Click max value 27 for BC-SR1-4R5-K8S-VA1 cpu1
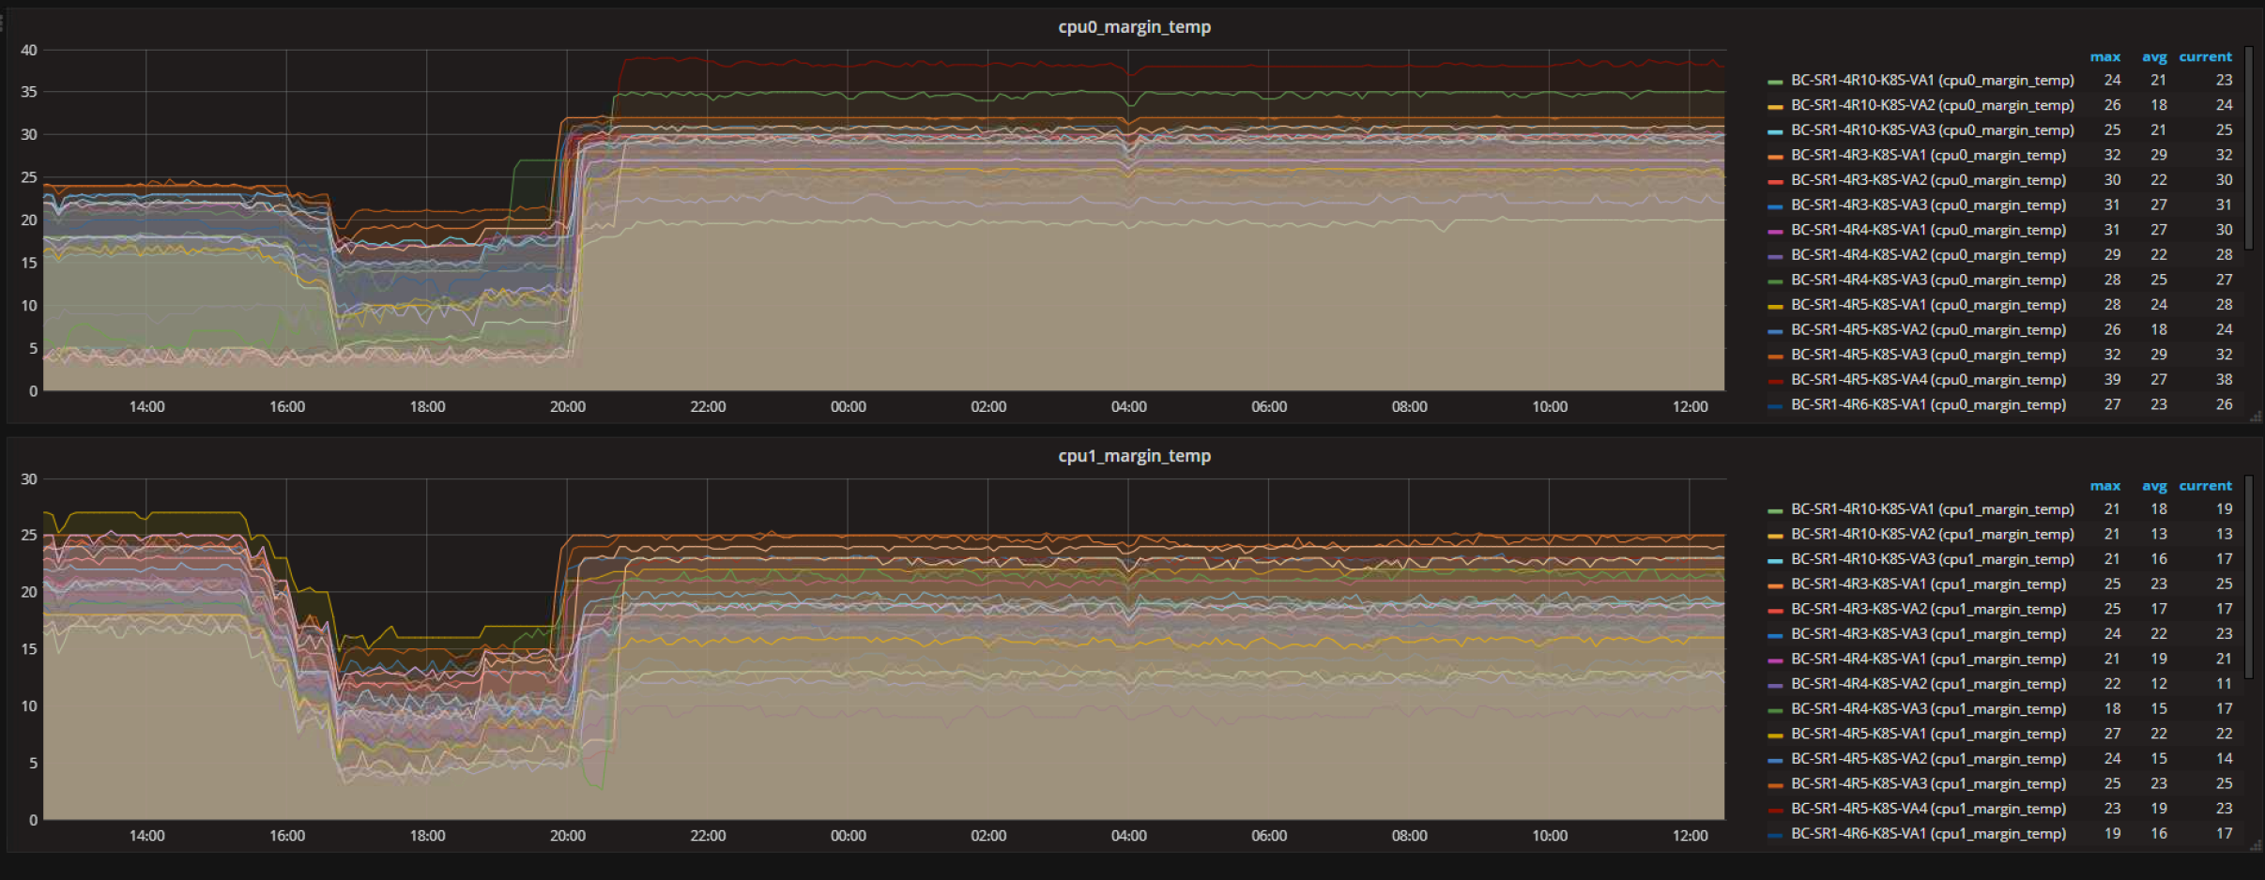Image resolution: width=2265 pixels, height=880 pixels. click(2112, 734)
